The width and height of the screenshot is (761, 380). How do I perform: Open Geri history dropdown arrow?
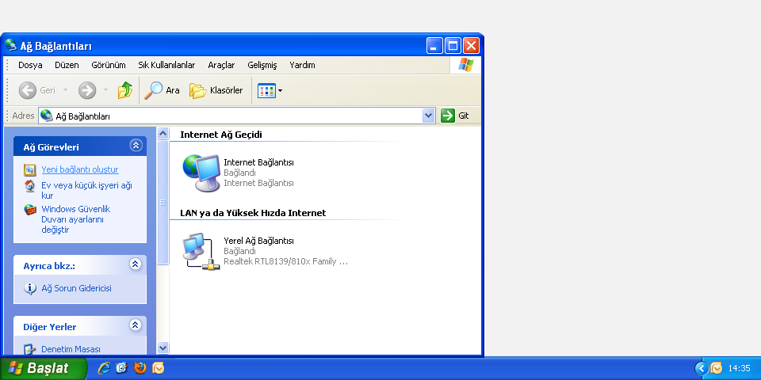click(x=65, y=90)
